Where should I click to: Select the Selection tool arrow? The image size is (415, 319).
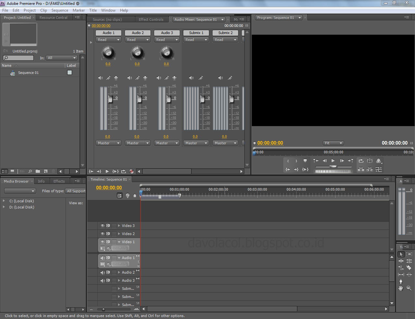point(401,254)
